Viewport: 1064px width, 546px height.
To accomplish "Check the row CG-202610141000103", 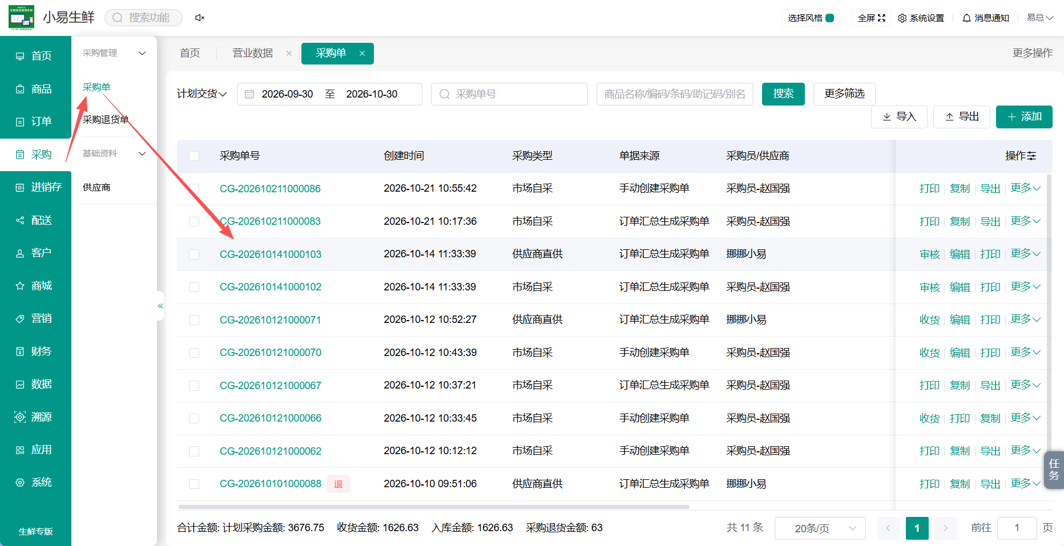I will (194, 254).
